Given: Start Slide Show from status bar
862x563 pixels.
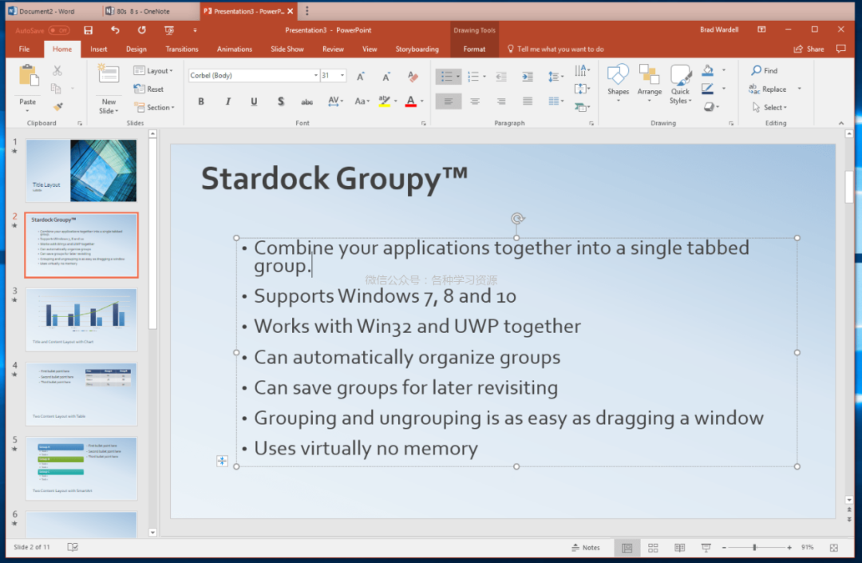Looking at the screenshot, I should pyautogui.click(x=706, y=548).
